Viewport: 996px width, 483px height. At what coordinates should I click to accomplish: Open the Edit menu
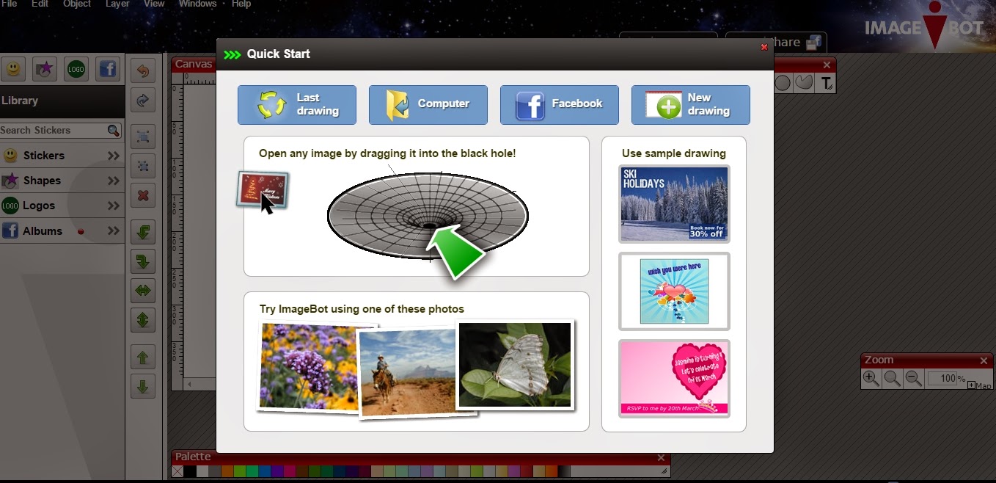coord(40,4)
